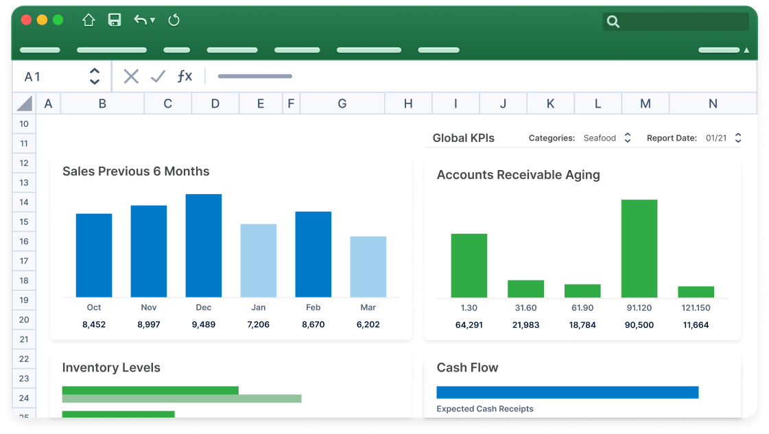Select row 15 by clicking its header

pos(23,221)
